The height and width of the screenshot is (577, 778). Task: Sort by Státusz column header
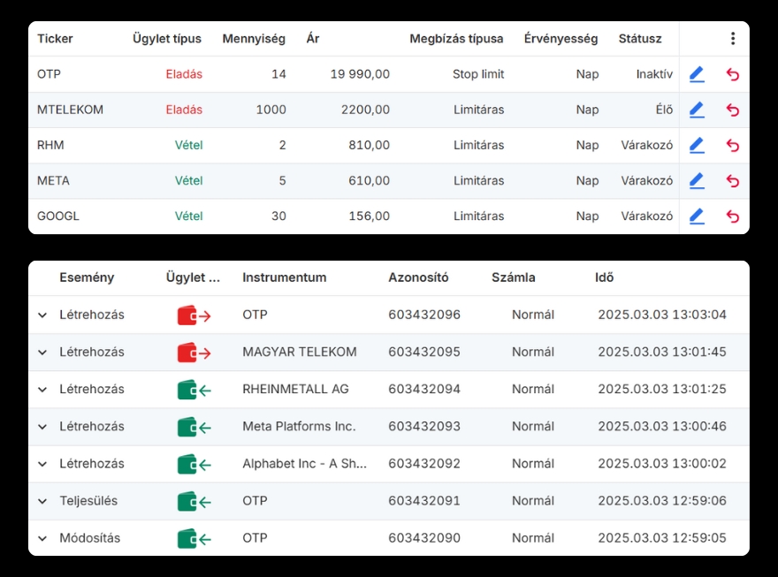[x=639, y=39]
